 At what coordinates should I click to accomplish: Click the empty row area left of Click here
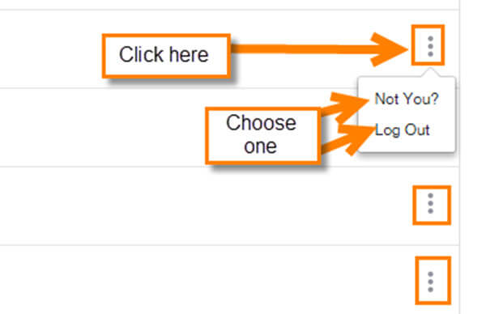pos(50,49)
